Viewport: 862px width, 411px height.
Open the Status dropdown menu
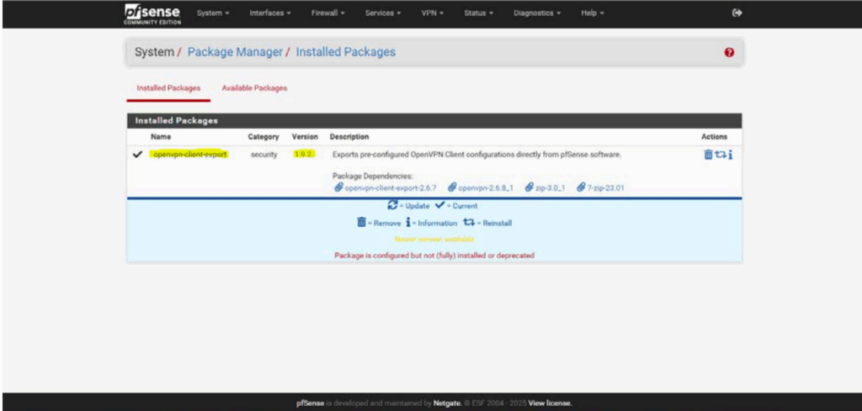click(x=478, y=13)
